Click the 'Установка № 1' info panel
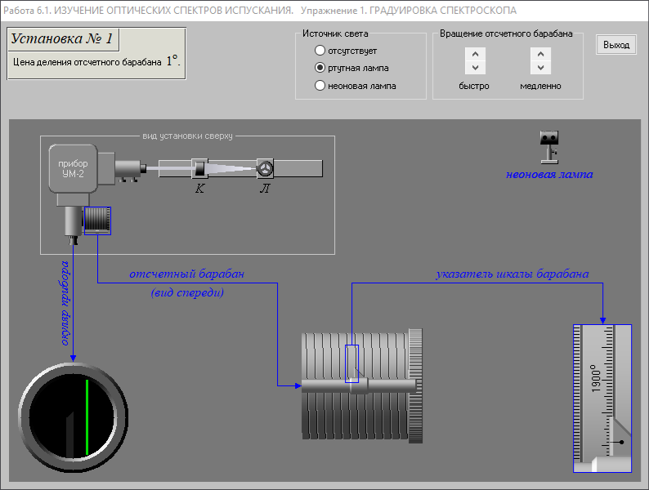The width and height of the screenshot is (649, 490). click(96, 53)
